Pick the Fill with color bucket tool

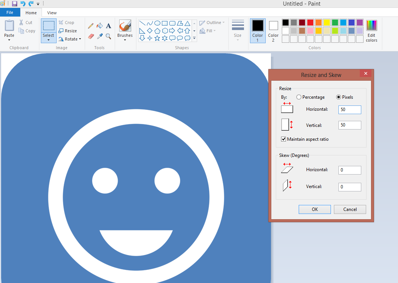(99, 26)
